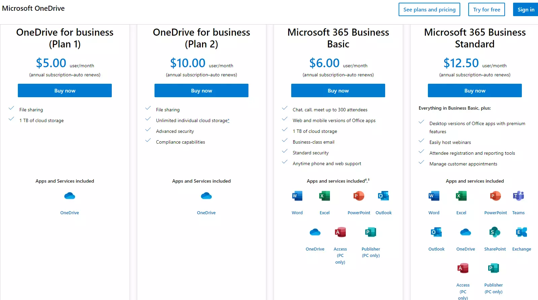538x300 pixels.
Task: Click Buy now for OneDrive for business Plan 1
Action: pyautogui.click(x=64, y=90)
